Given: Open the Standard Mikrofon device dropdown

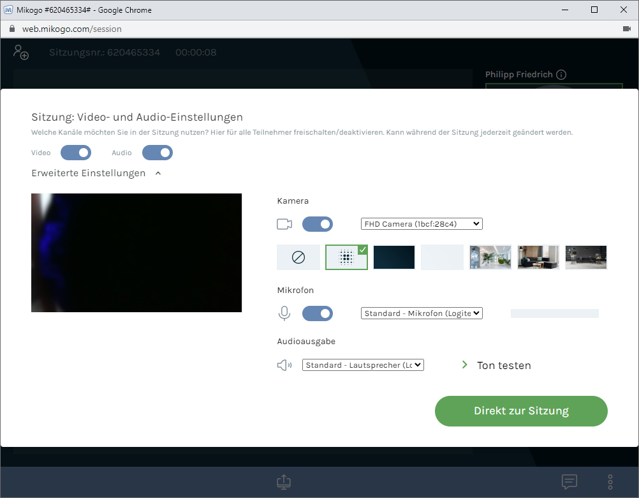Looking at the screenshot, I should pyautogui.click(x=422, y=313).
